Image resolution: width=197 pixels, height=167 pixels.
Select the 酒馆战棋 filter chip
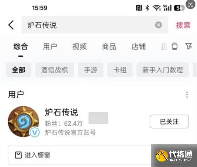[x=55, y=70]
